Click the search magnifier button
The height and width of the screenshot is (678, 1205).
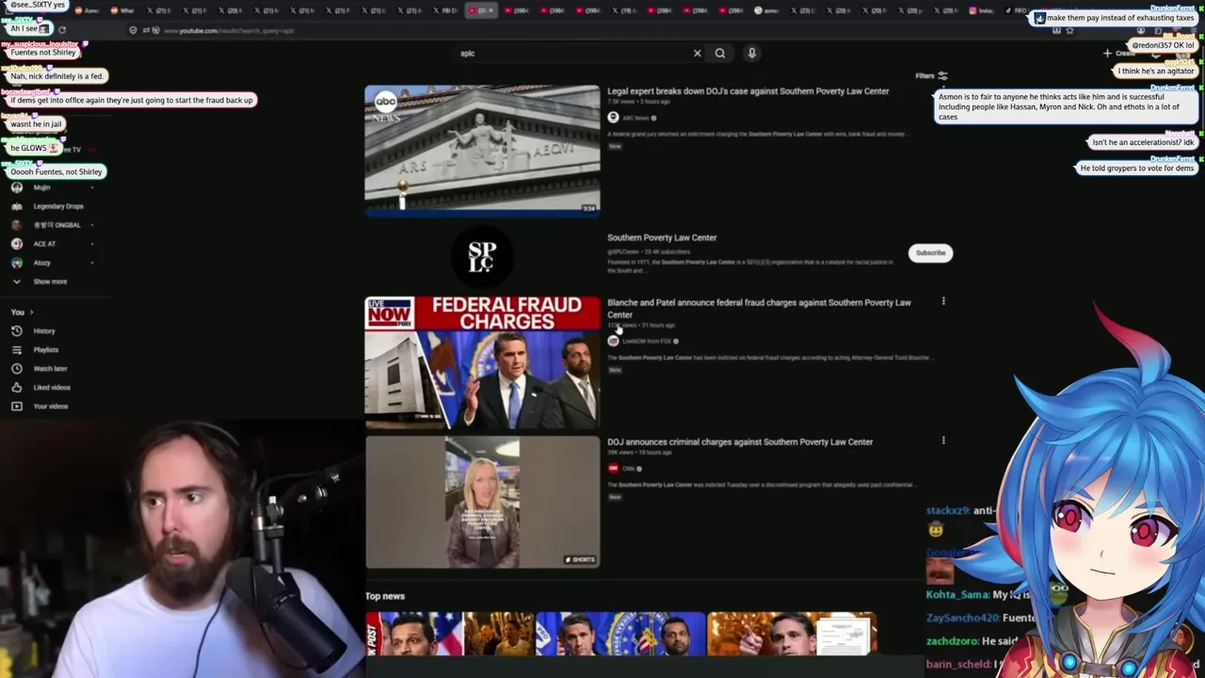720,54
